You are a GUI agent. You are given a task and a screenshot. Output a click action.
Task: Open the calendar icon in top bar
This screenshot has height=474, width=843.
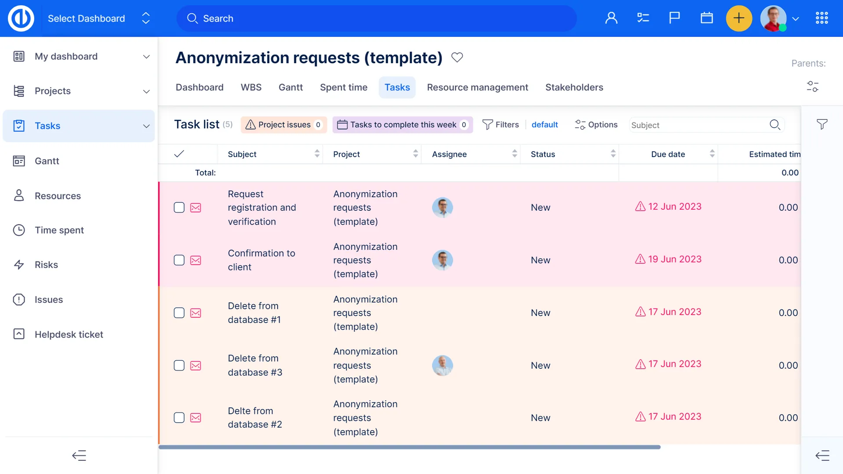[x=706, y=18]
